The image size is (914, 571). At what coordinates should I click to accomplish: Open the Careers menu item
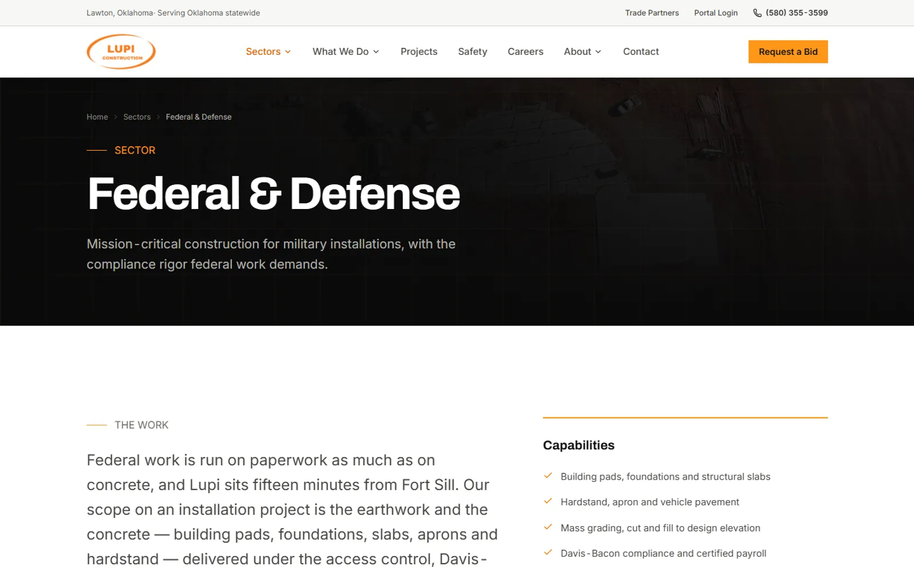click(x=526, y=51)
